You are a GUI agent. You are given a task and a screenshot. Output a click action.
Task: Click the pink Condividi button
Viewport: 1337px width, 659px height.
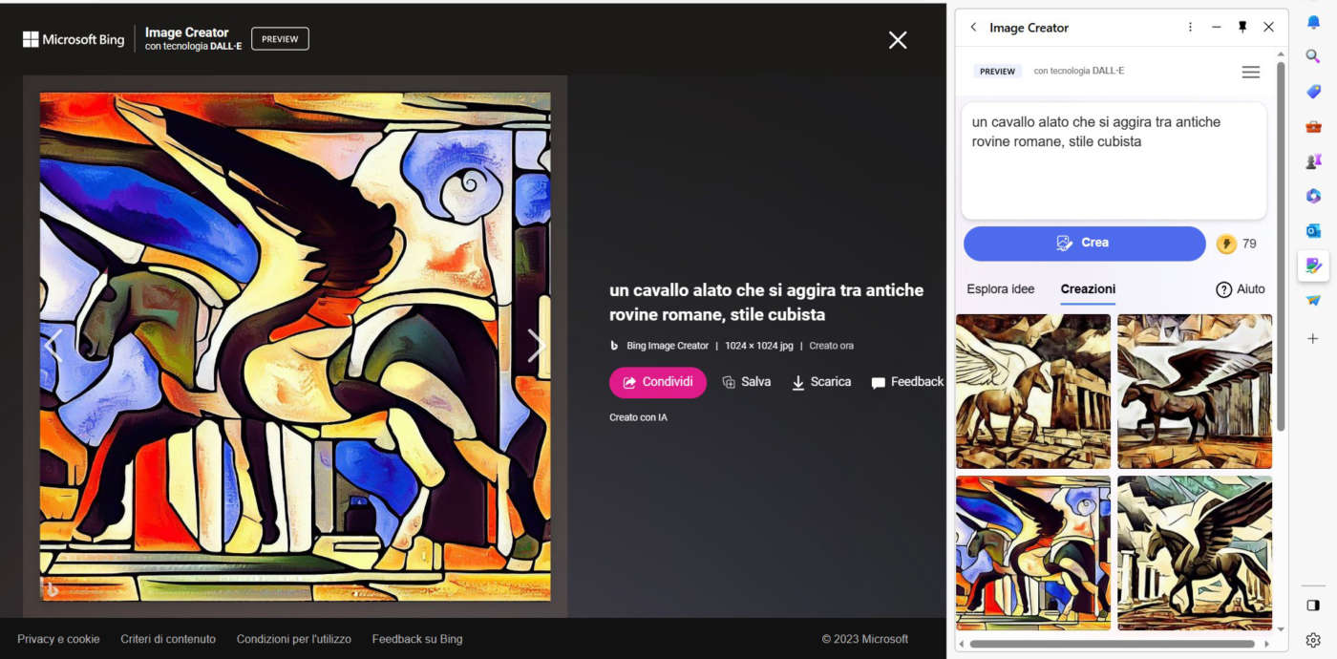tap(658, 382)
